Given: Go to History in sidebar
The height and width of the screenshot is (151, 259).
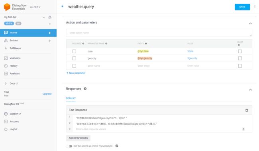Looking at the screenshot, I should 14,66.
